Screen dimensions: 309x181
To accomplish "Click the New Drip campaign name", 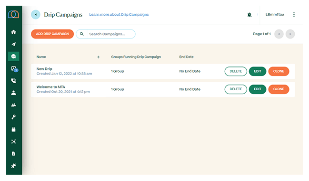I will pos(44,69).
